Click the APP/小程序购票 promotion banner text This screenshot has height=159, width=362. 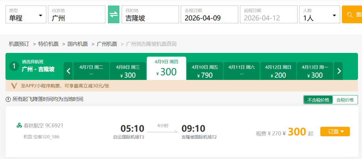[x=65, y=86]
